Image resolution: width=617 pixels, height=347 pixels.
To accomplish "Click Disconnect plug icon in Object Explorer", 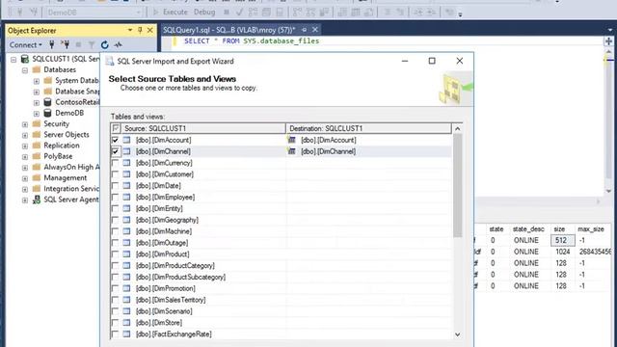I will (x=66, y=45).
